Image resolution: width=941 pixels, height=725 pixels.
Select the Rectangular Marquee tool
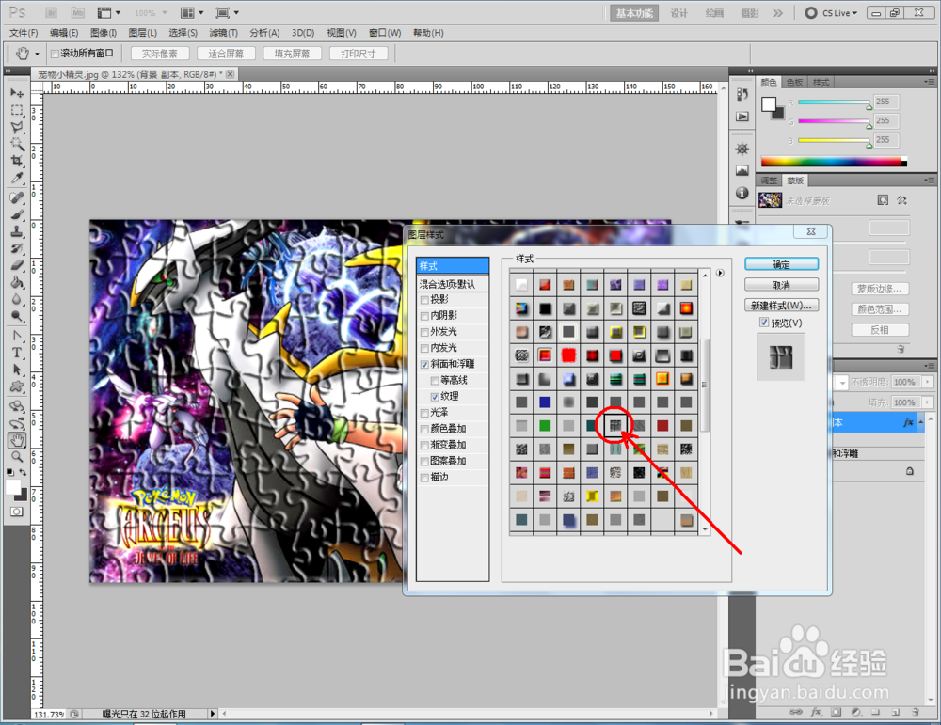click(17, 110)
